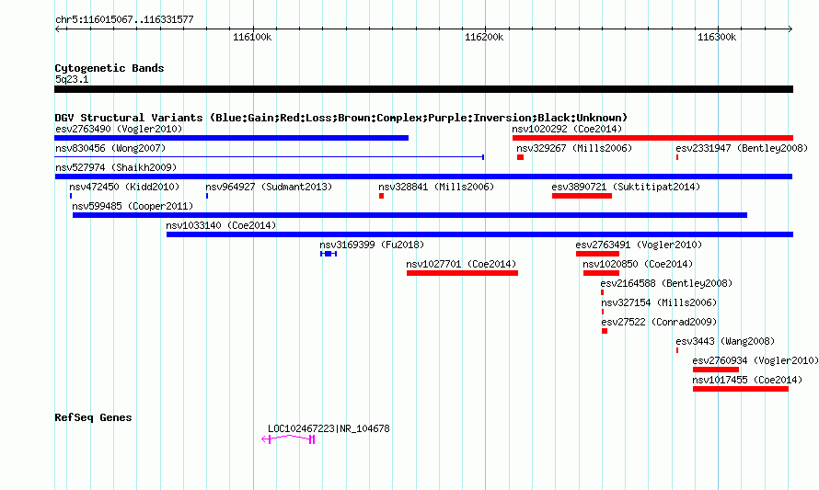This screenshot has width=819, height=490.
Task: Open the esv2763490 (Vogler2010) label
Action: pos(119,129)
